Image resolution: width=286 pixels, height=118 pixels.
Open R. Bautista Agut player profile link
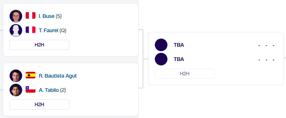pos(58,76)
